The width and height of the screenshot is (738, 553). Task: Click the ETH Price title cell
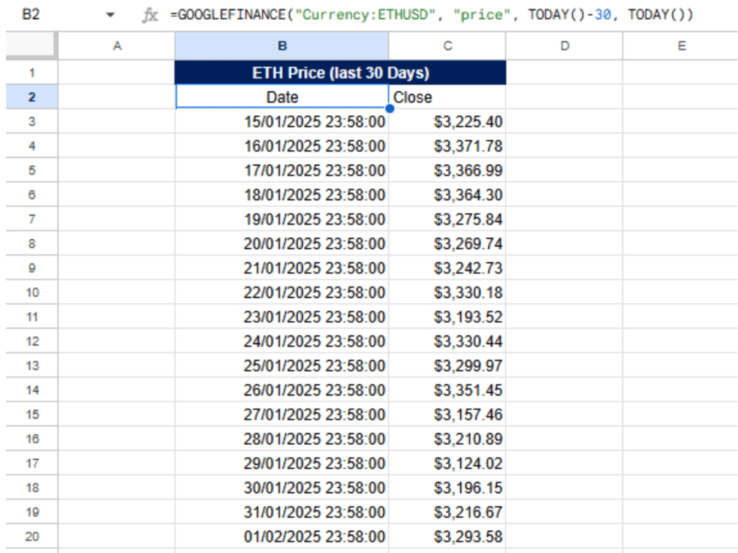(340, 73)
